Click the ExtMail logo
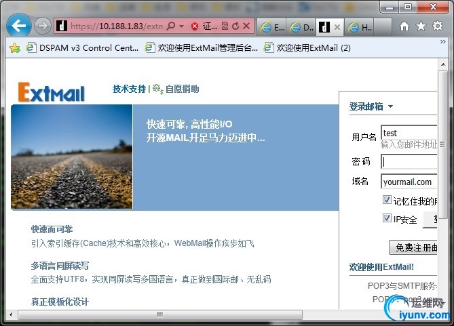Screen dimensions: 454x326 [52, 92]
